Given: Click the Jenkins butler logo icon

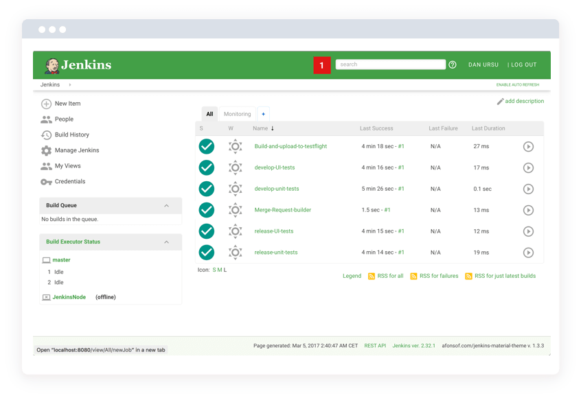Looking at the screenshot, I should [52, 66].
